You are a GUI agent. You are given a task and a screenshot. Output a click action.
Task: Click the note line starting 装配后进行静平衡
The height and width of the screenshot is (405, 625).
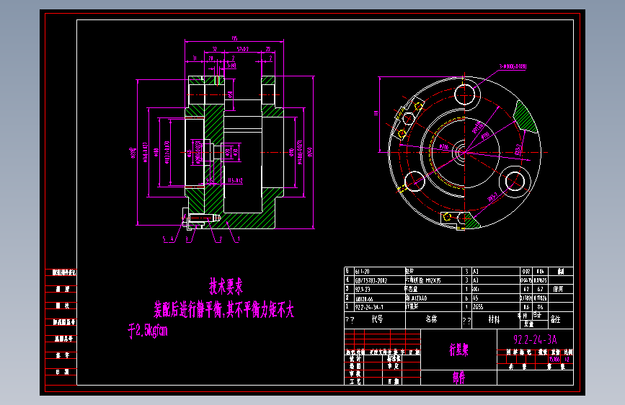coord(224,310)
